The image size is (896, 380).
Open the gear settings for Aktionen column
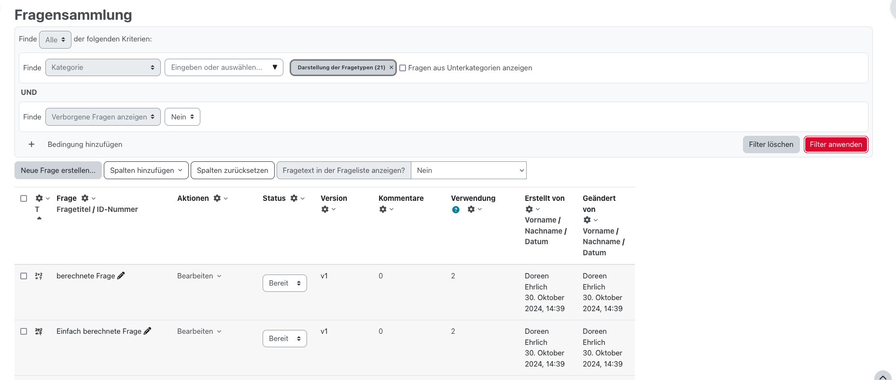[x=217, y=198]
